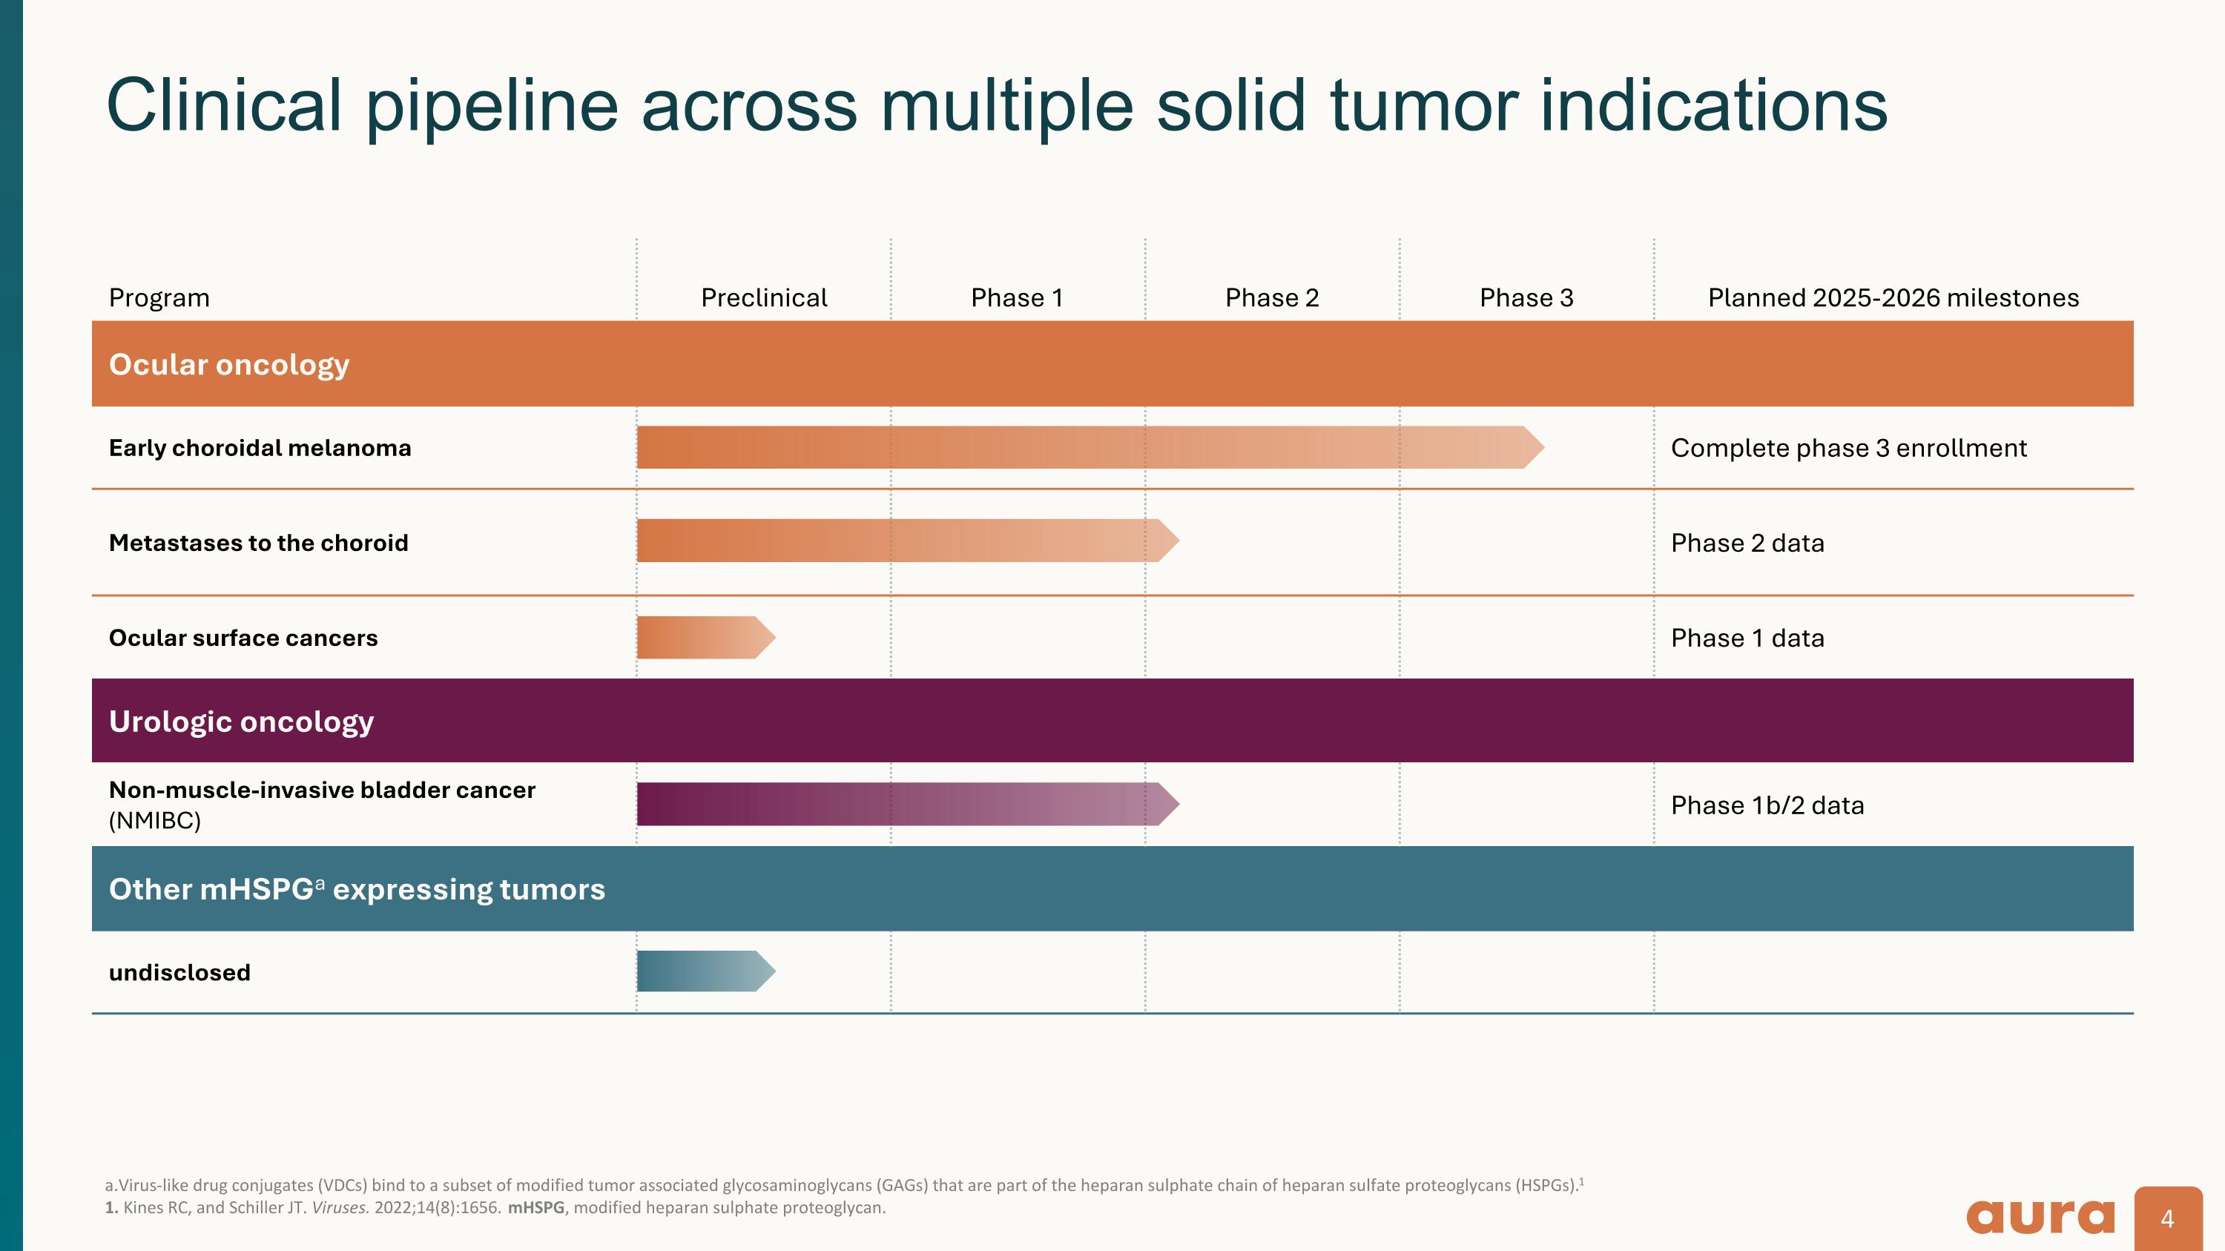Select the Urologic oncology section banner

click(241, 721)
